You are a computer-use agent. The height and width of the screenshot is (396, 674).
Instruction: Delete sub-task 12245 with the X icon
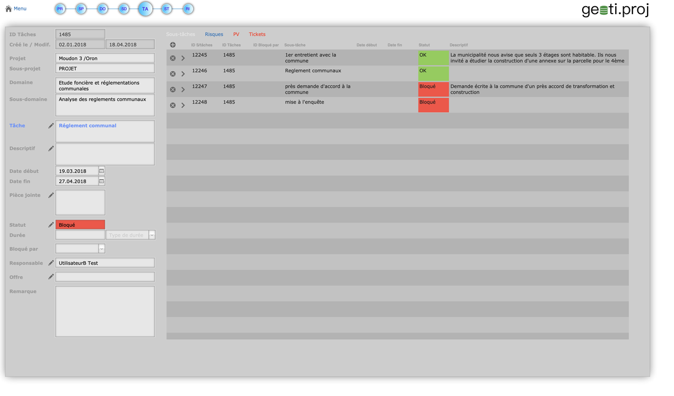coord(173,58)
